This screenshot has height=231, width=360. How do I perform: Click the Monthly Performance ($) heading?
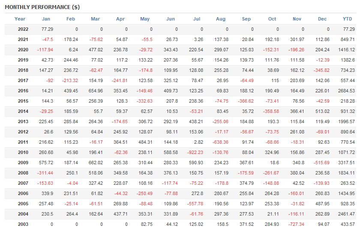pyautogui.click(x=42, y=7)
